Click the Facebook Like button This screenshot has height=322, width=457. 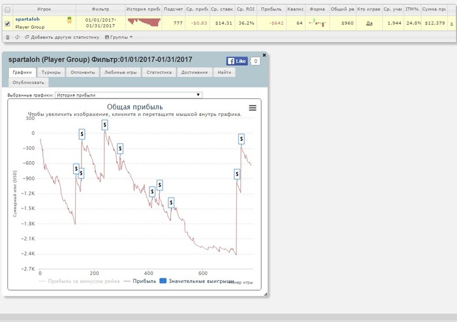pyautogui.click(x=237, y=61)
